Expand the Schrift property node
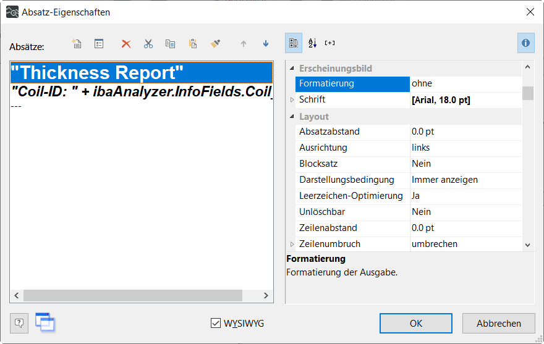 point(292,100)
